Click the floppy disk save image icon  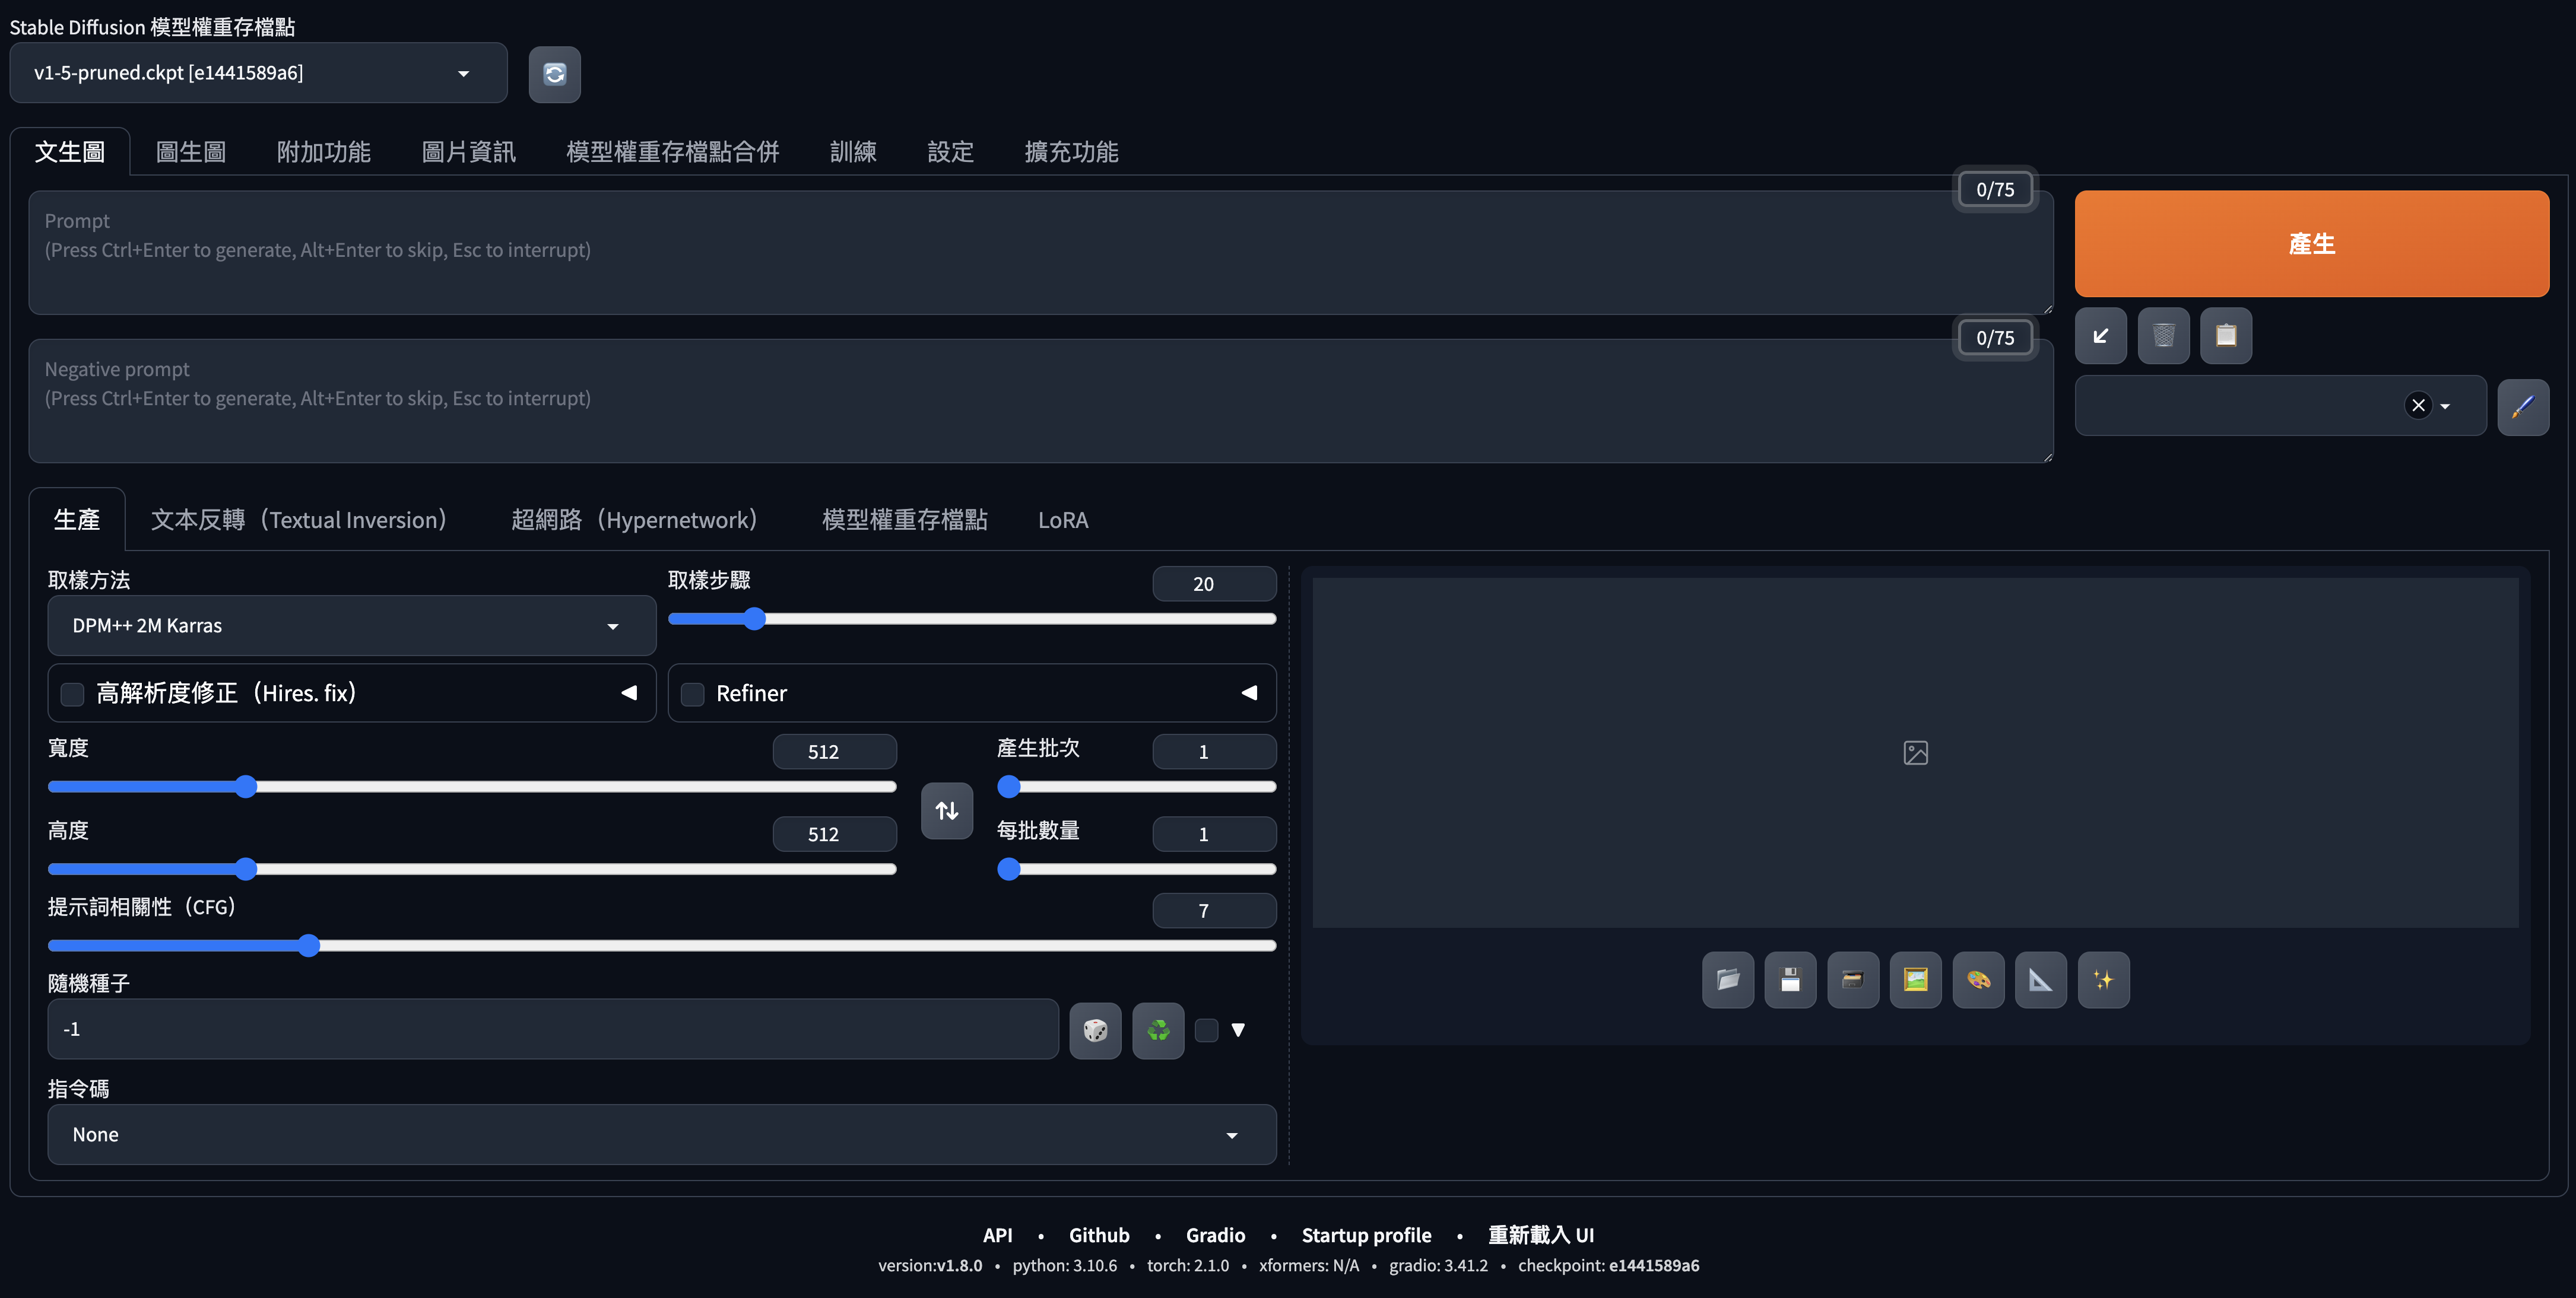click(x=1790, y=980)
